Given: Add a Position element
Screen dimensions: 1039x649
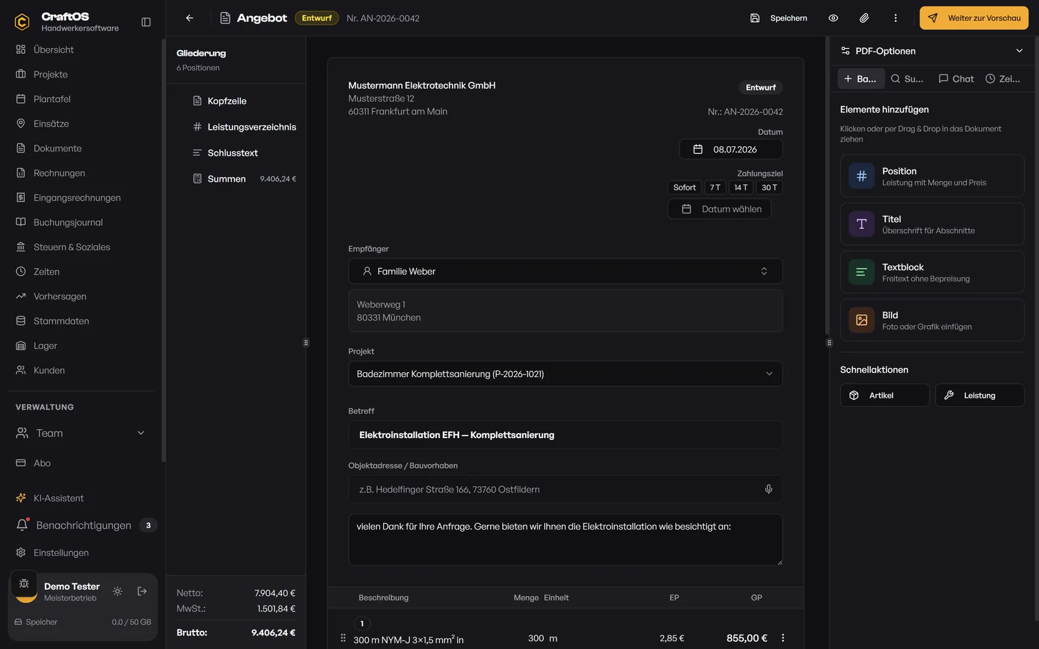Looking at the screenshot, I should pyautogui.click(x=933, y=176).
